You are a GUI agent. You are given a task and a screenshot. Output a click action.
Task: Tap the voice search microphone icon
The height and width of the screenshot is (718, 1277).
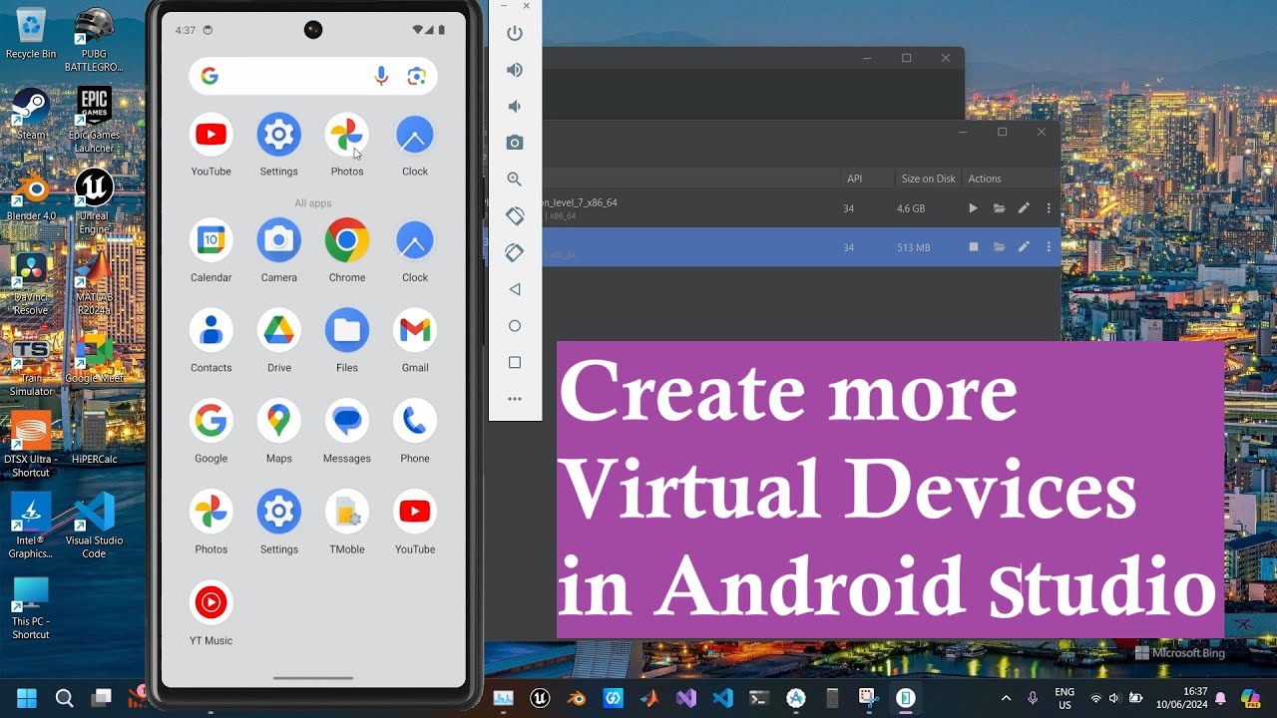(381, 76)
